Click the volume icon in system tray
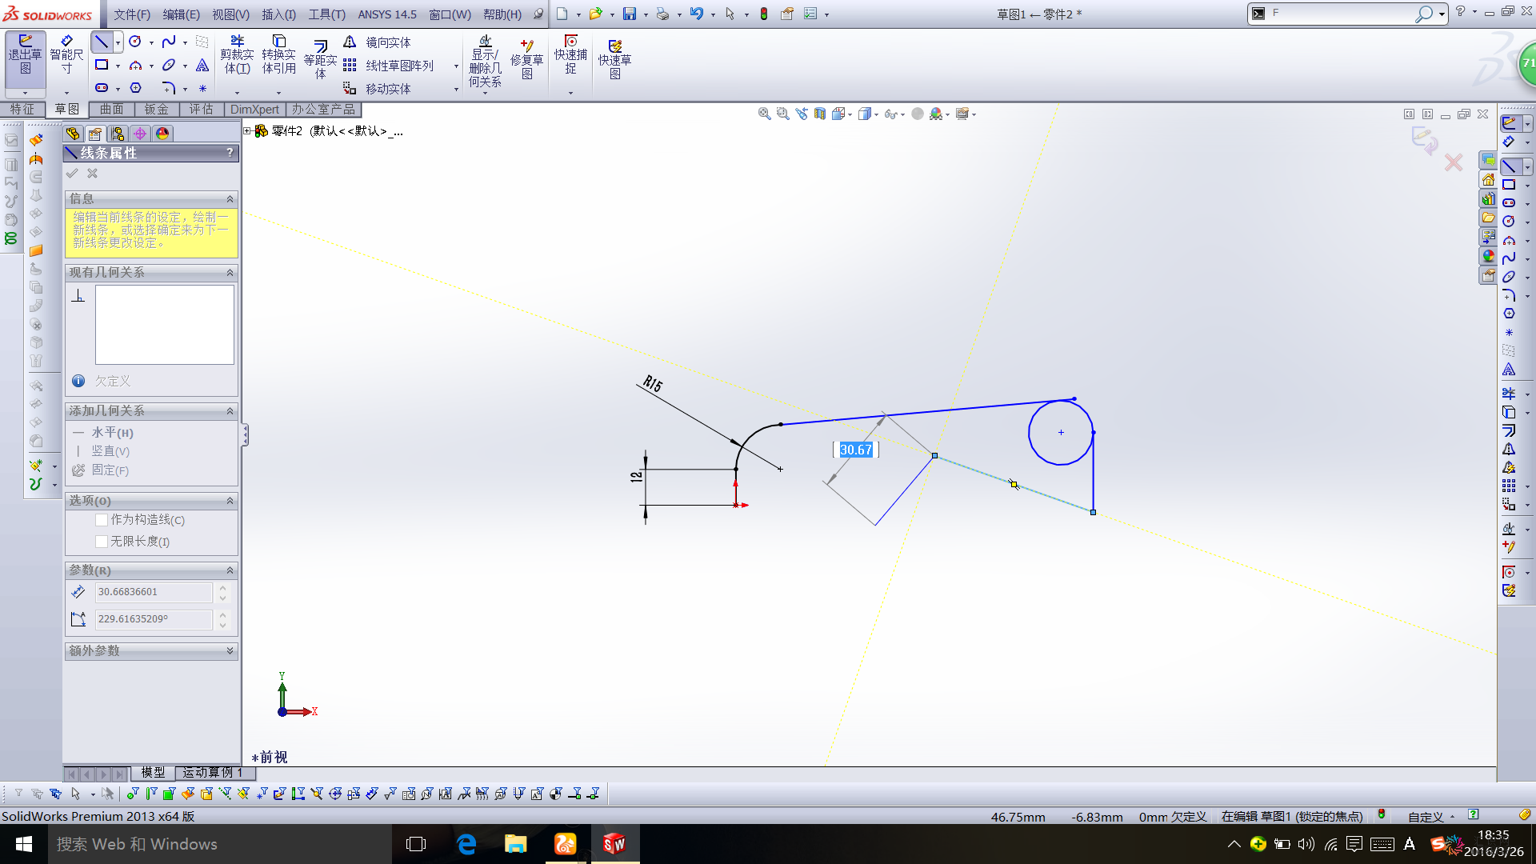The image size is (1536, 864). [1306, 844]
